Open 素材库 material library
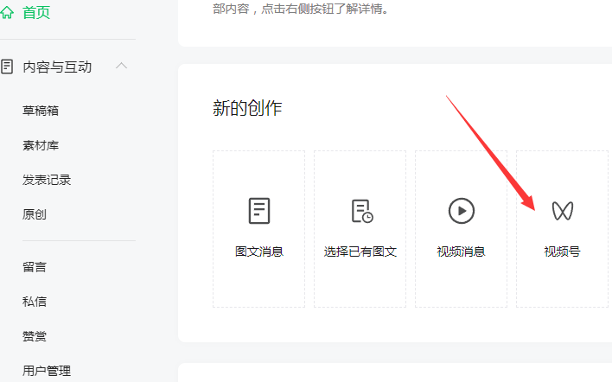Viewport: 612px width, 382px height. 41,145
